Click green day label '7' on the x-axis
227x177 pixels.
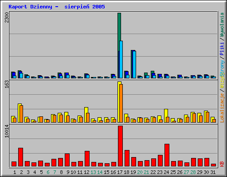click(55, 172)
